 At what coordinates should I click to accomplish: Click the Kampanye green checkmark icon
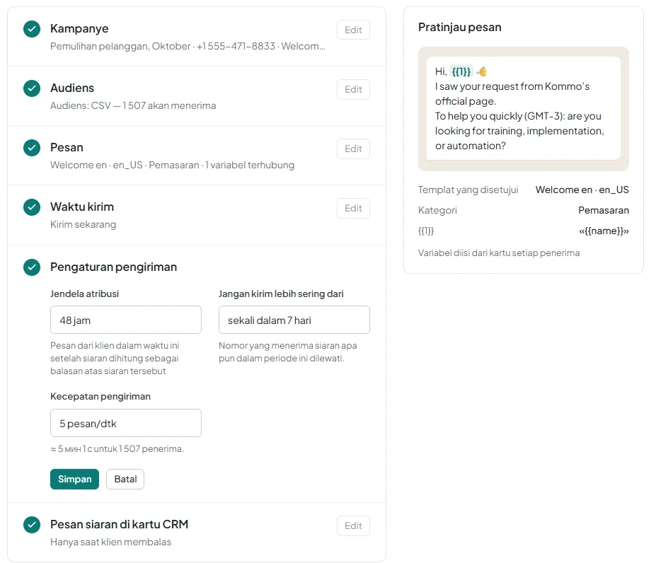point(32,29)
